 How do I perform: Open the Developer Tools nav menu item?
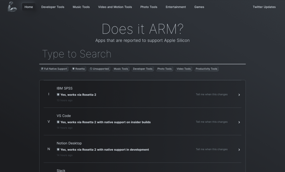pos(53,7)
